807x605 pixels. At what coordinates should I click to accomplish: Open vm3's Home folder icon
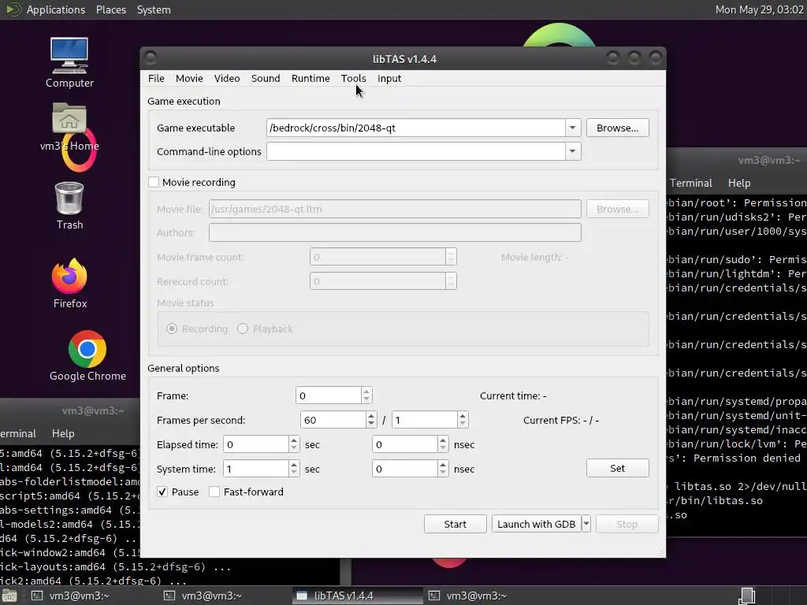(x=69, y=127)
